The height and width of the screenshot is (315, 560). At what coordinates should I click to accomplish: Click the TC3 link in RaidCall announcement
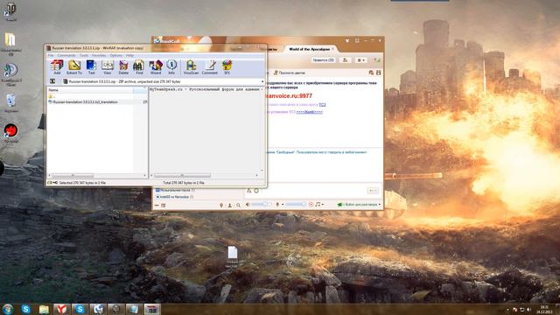click(x=322, y=105)
